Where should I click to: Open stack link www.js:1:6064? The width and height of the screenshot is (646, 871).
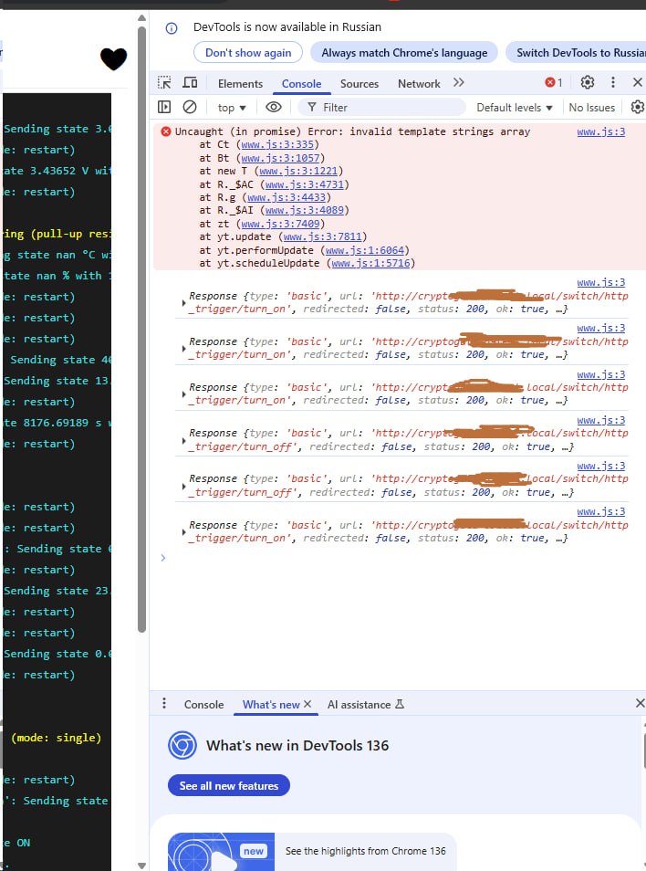(x=365, y=250)
